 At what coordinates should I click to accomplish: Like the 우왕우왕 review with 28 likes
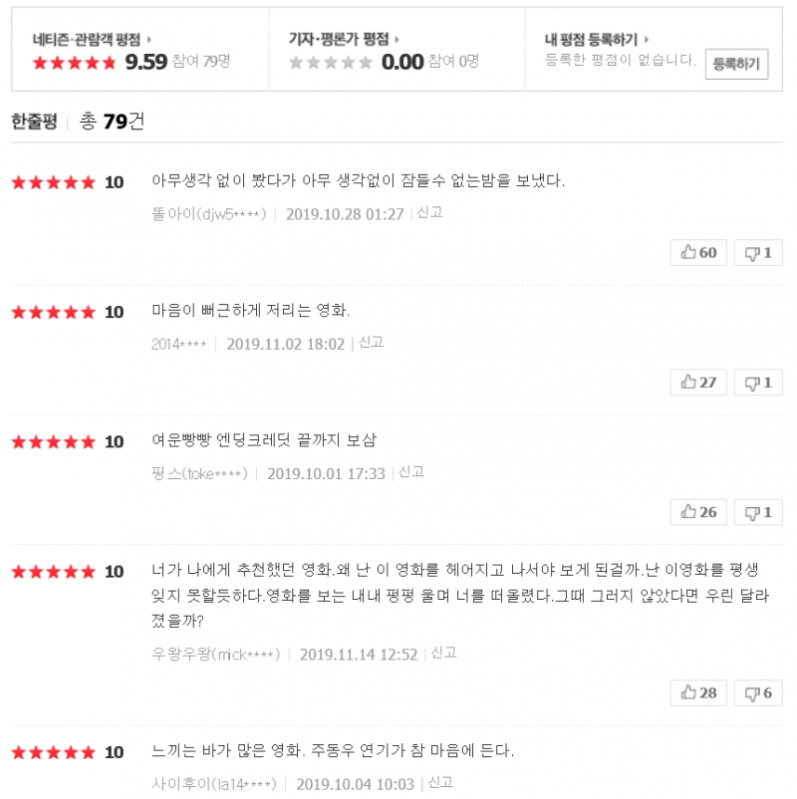698,693
